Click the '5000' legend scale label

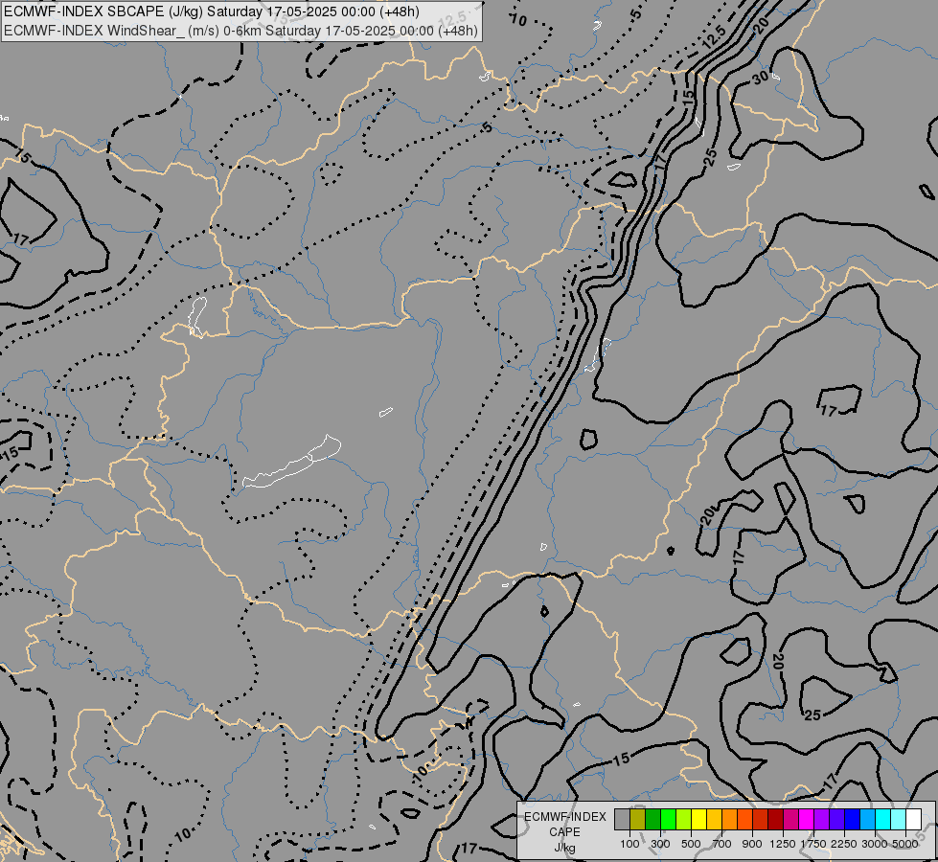[x=905, y=844]
